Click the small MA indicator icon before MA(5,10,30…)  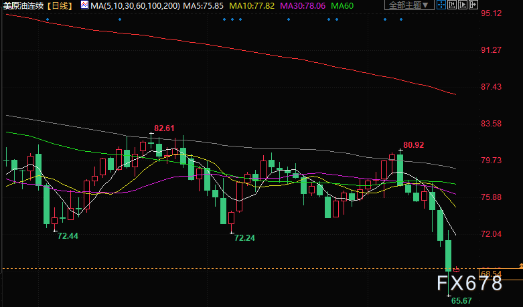click(x=84, y=5)
